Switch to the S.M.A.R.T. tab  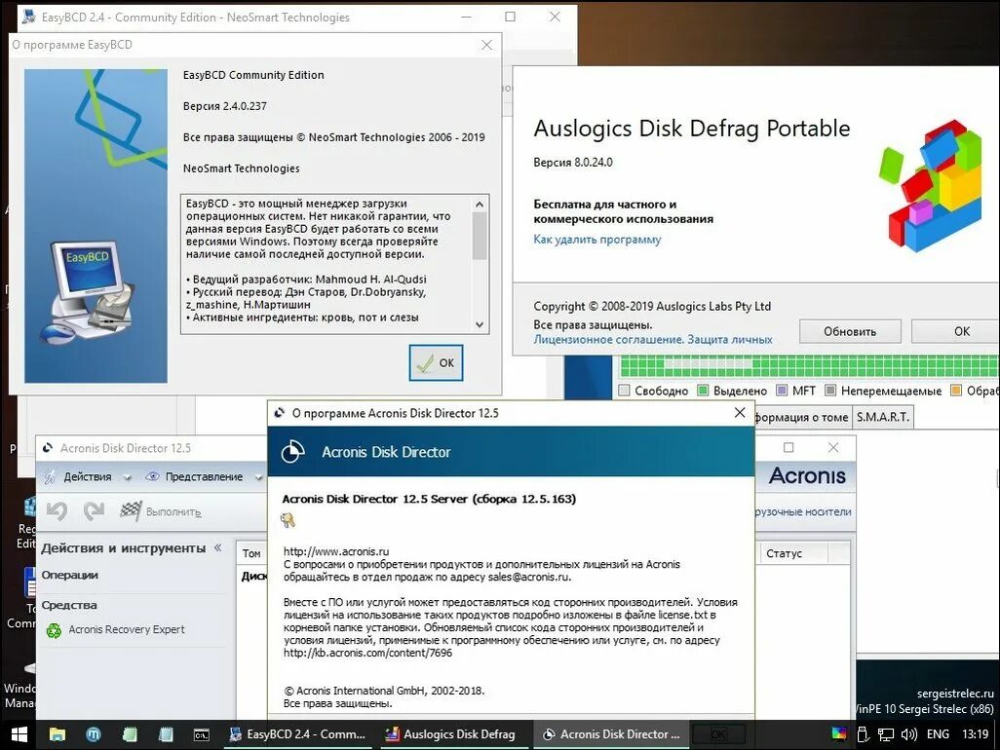[x=883, y=417]
